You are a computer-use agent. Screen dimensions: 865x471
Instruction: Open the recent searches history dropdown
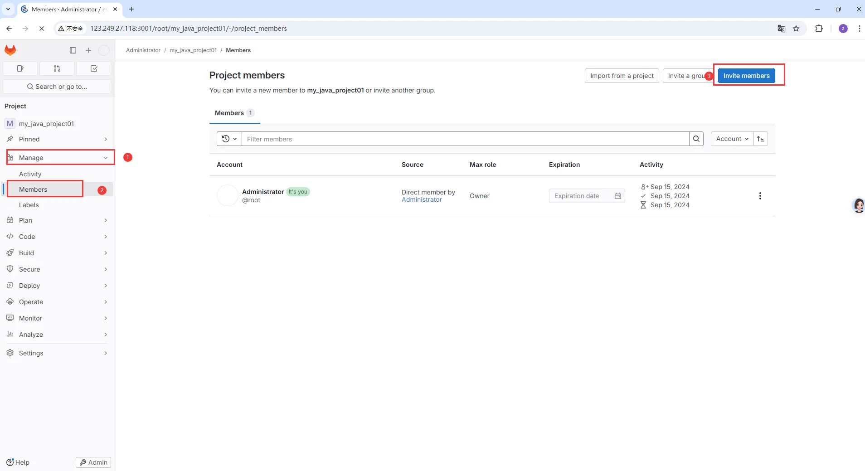[229, 139]
